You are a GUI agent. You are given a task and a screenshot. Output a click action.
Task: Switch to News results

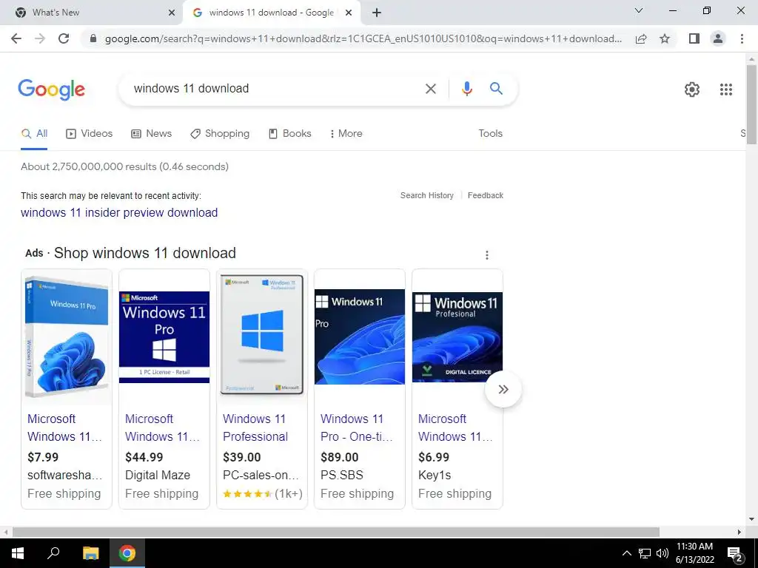[151, 134]
